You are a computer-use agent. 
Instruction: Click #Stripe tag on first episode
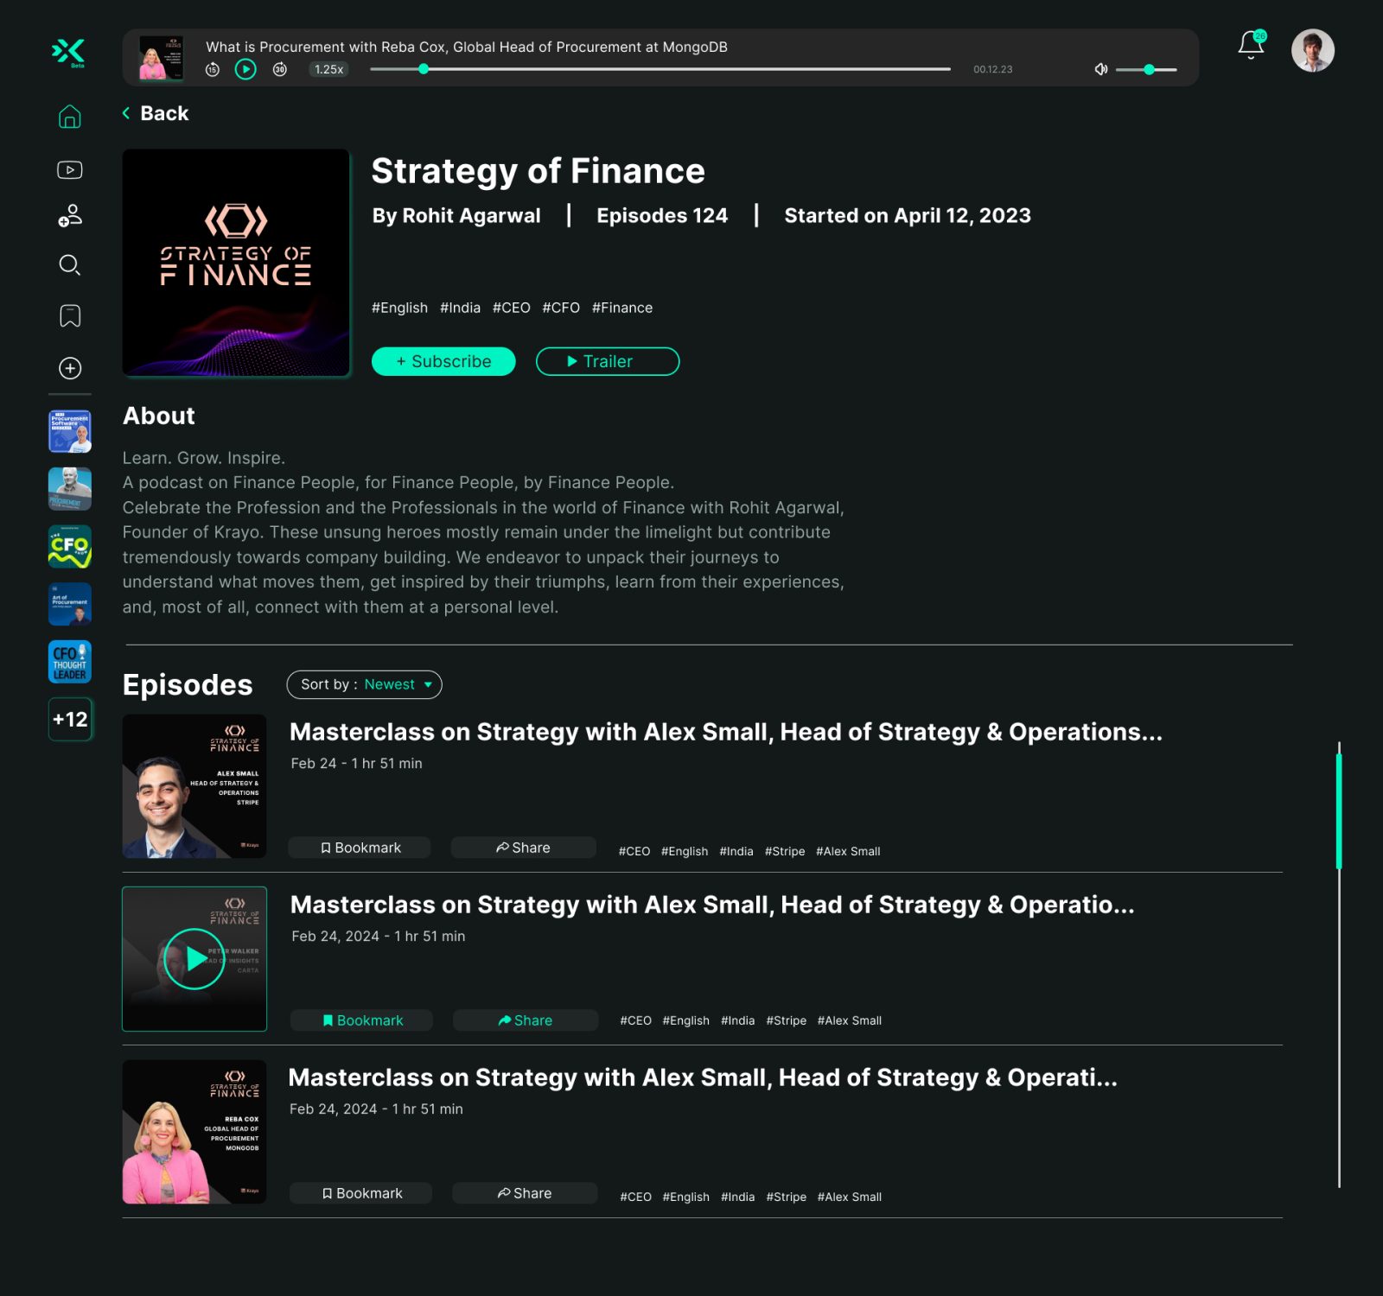(785, 851)
